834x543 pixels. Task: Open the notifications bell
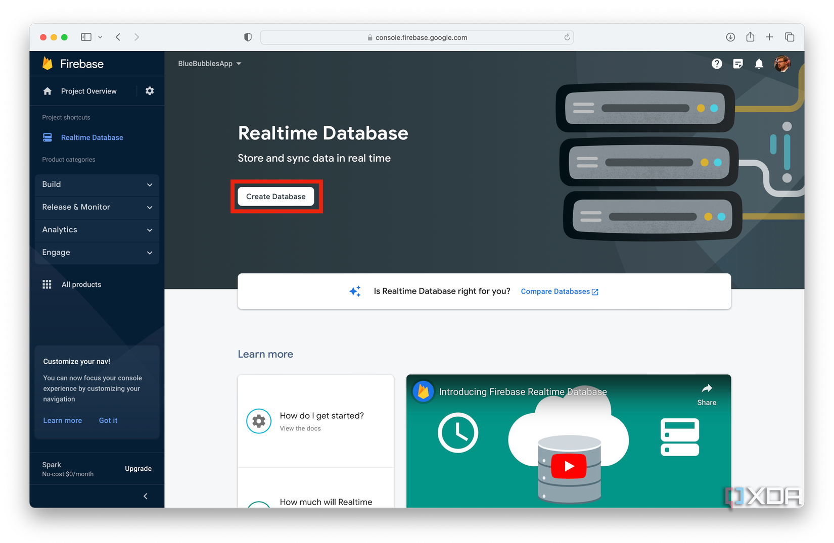(759, 64)
